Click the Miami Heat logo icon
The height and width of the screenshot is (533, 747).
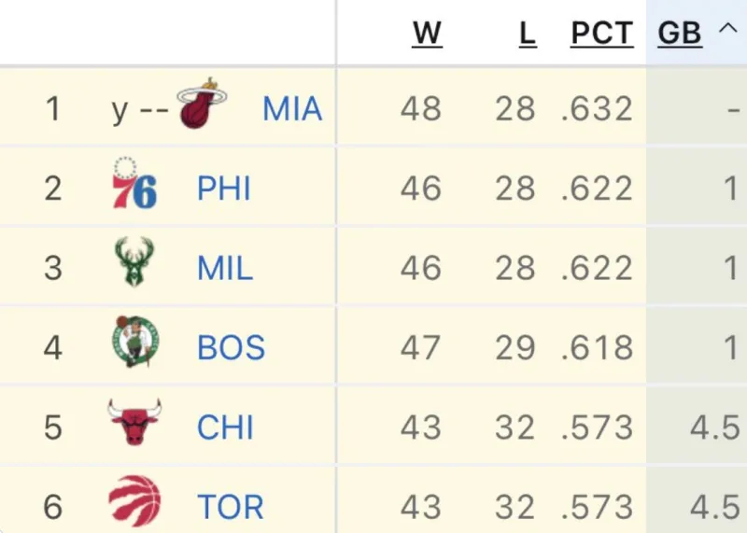click(202, 103)
